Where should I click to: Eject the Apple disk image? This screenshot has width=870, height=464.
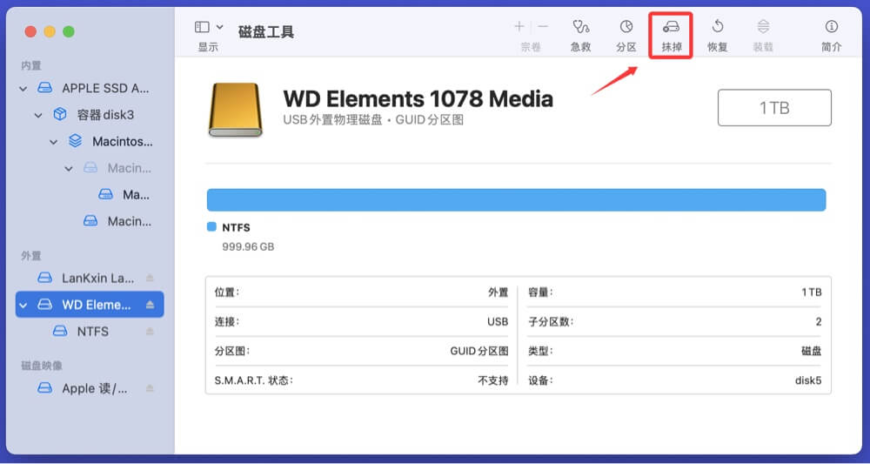tap(150, 388)
